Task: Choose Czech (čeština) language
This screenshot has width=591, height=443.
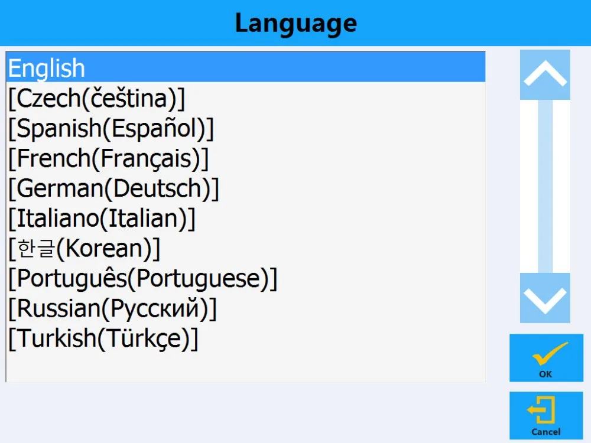Action: tap(96, 98)
